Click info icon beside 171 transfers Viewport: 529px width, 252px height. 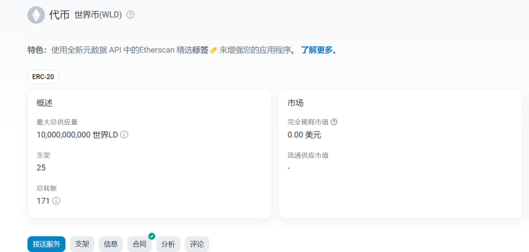tap(56, 201)
